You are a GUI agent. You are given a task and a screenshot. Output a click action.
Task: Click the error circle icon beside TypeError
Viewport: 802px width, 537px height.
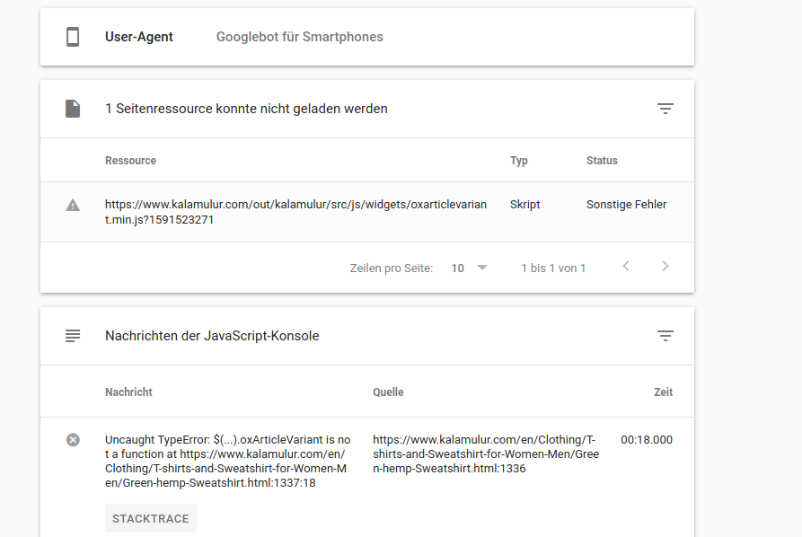73,440
